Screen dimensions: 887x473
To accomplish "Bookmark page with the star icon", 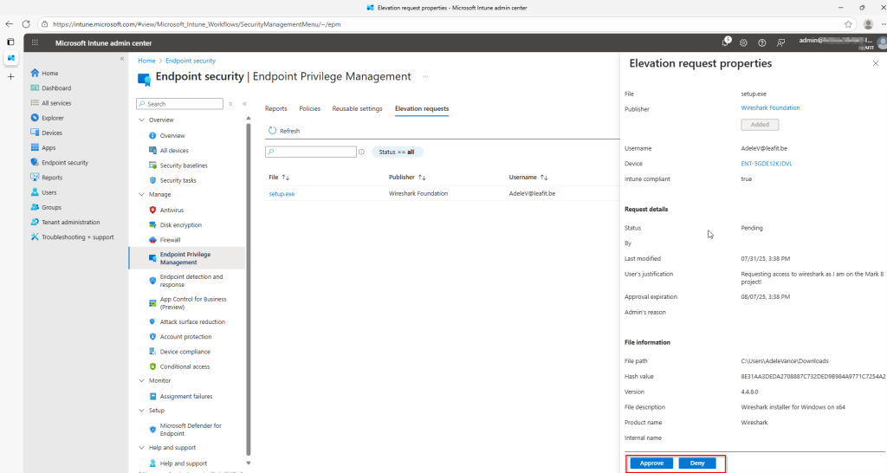I will click(x=848, y=24).
